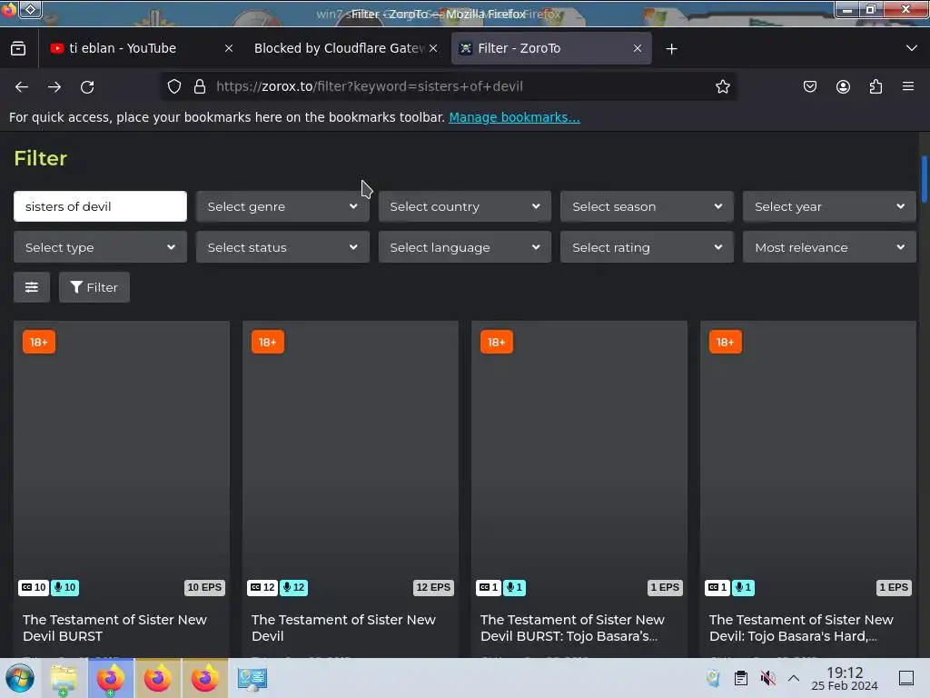
Task: Open File Explorer from the taskbar
Action: [64, 678]
